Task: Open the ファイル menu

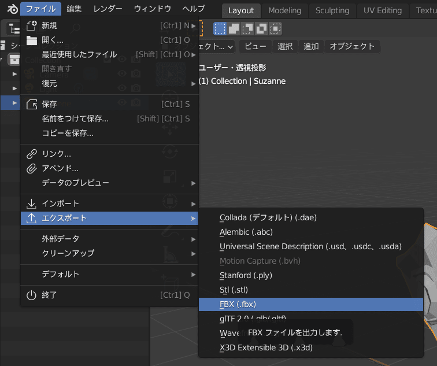Action: coord(40,9)
